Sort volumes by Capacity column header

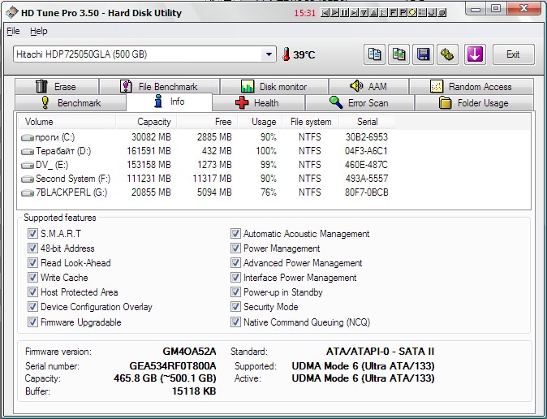143,122
